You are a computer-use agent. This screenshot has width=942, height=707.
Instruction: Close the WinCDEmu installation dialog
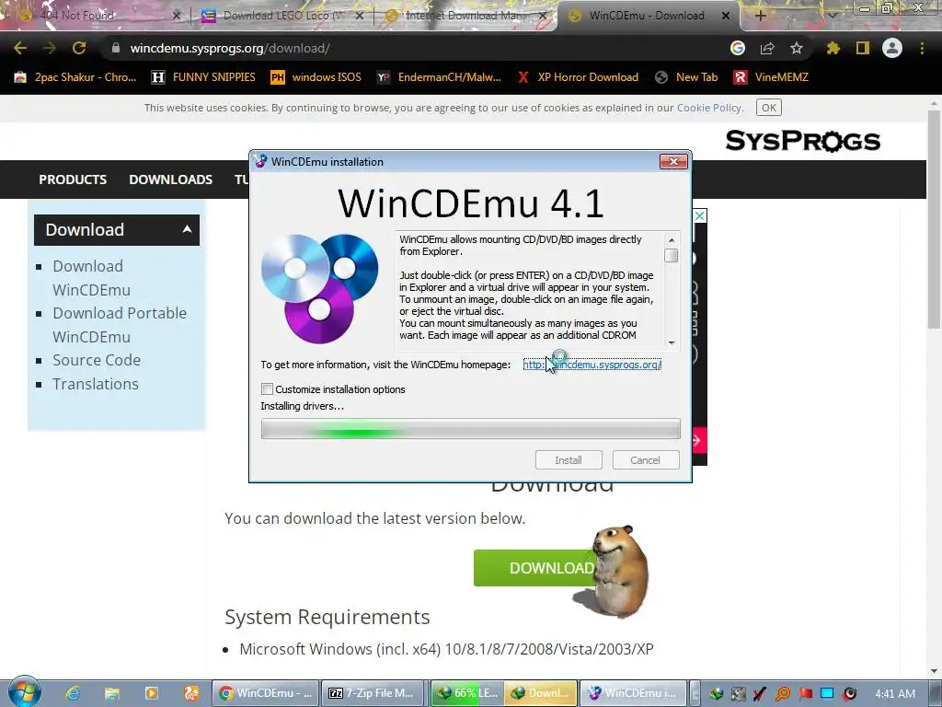coord(673,161)
